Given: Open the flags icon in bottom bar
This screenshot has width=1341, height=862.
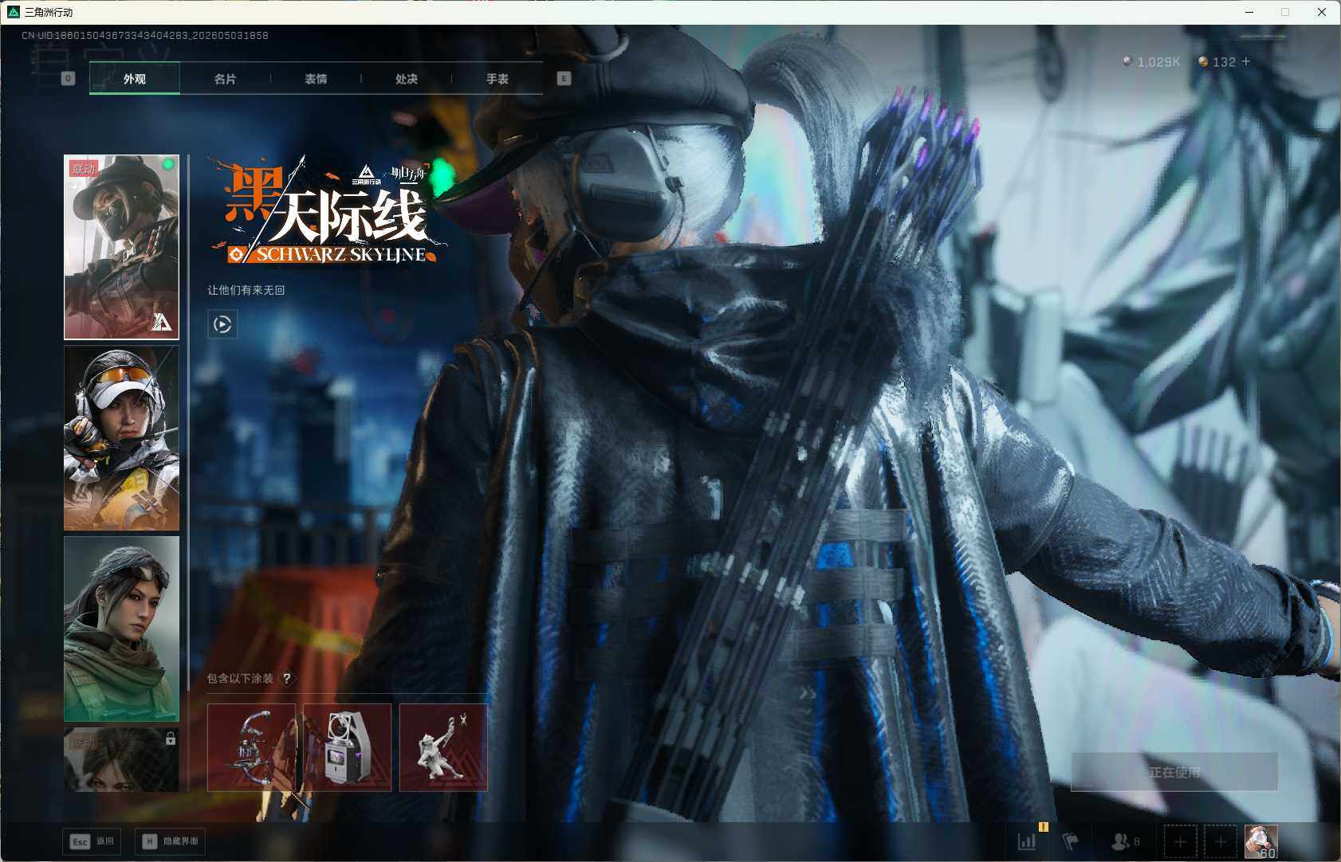Looking at the screenshot, I should tap(1070, 841).
